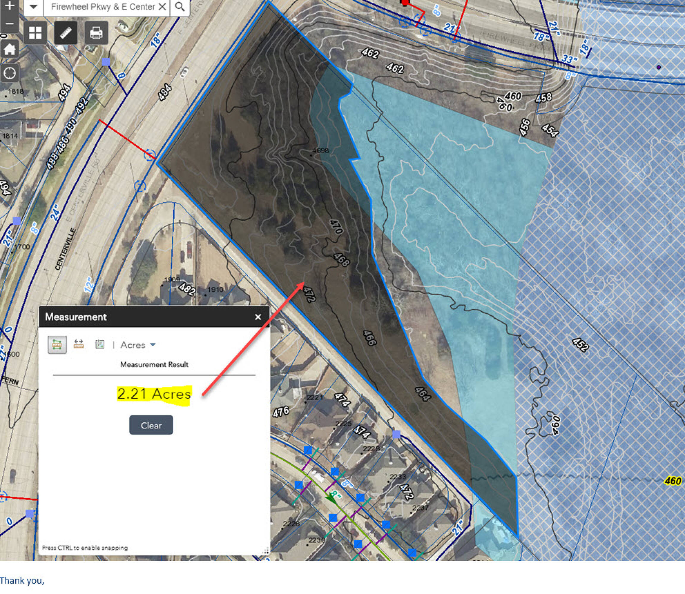Click inside the address search field
The height and width of the screenshot is (594, 685).
[103, 7]
